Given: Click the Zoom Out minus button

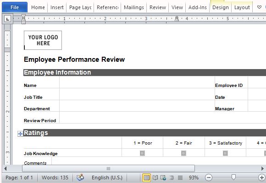Looking at the screenshot, I should [x=209, y=178].
